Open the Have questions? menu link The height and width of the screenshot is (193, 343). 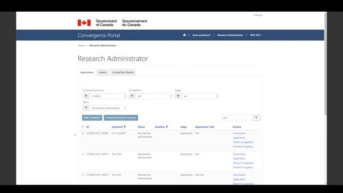coord(202,35)
